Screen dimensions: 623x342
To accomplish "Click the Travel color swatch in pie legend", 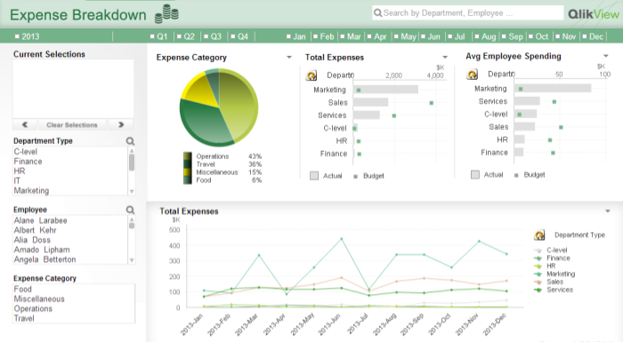I will point(188,164).
